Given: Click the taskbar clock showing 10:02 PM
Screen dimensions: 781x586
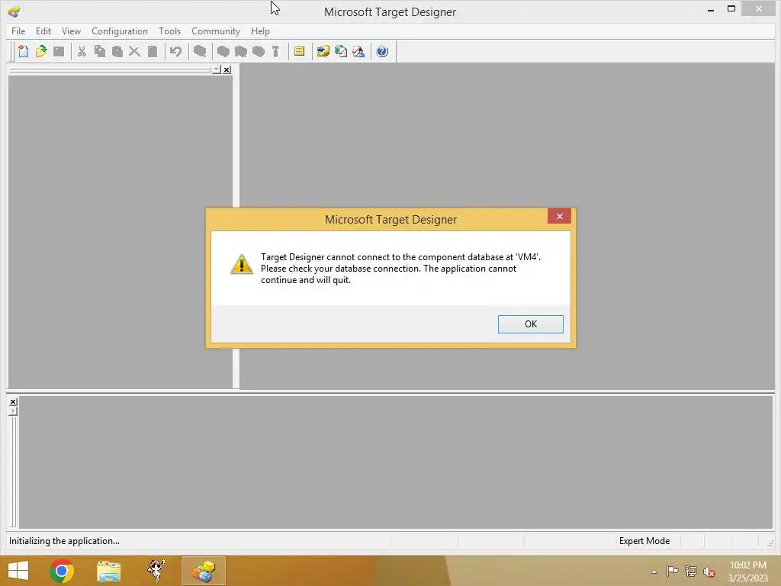Looking at the screenshot, I should coord(747,572).
